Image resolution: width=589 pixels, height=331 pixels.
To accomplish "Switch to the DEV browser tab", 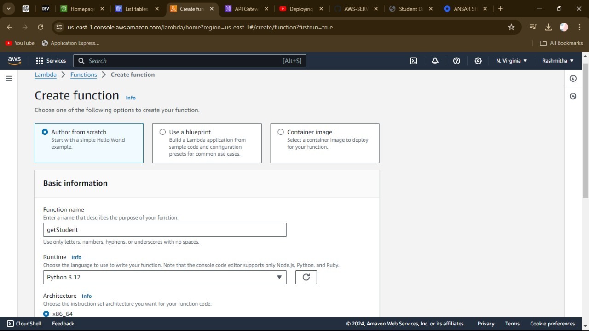I will pos(46,9).
